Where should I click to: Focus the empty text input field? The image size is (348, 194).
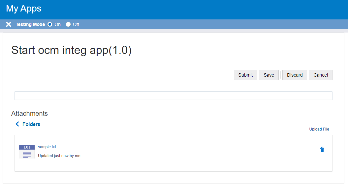173,96
